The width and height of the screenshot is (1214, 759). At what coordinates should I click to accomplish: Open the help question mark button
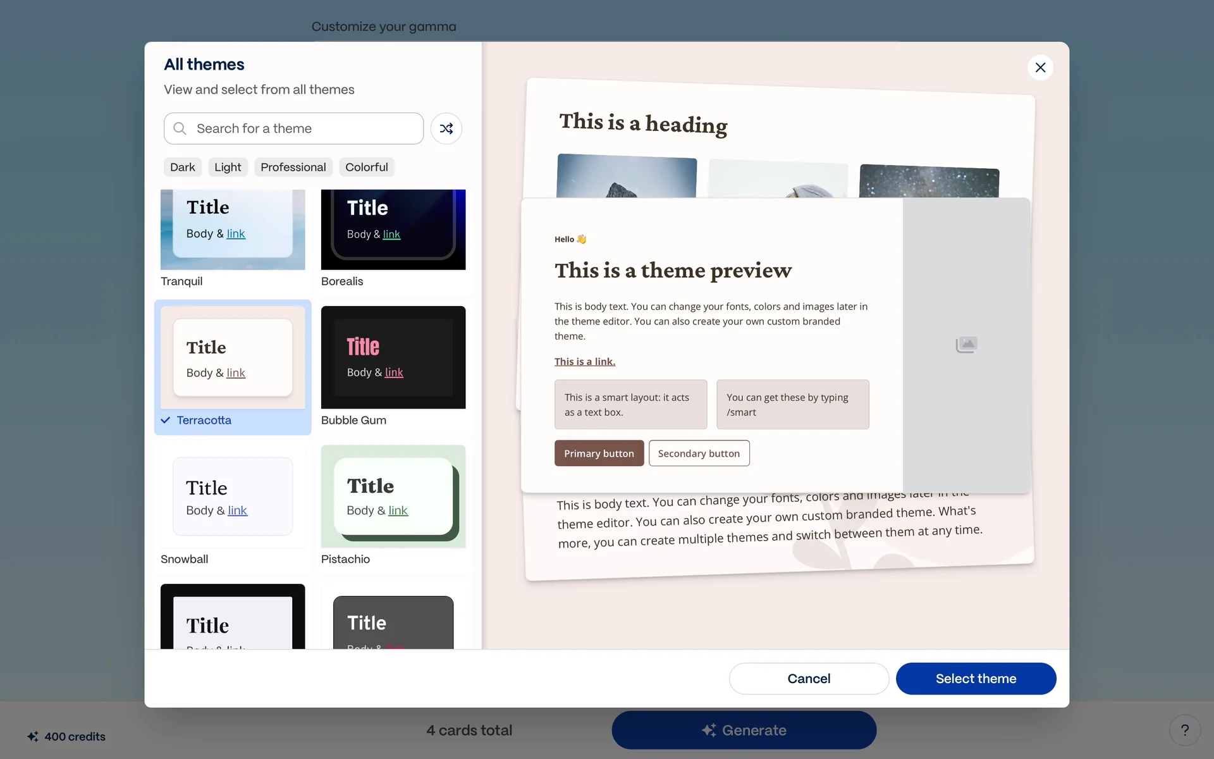tap(1184, 731)
